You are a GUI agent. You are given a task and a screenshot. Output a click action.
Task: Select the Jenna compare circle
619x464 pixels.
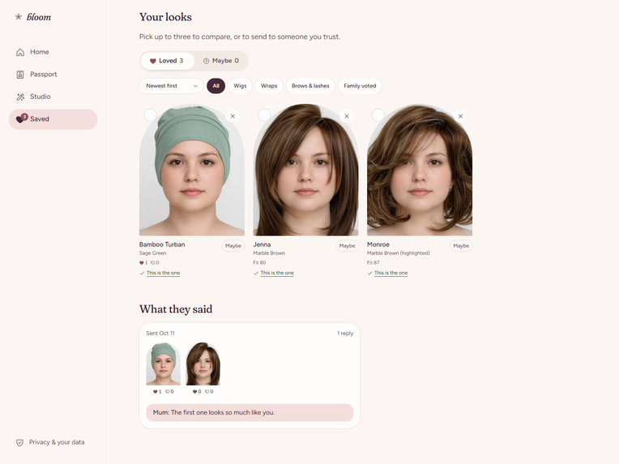[x=264, y=115]
